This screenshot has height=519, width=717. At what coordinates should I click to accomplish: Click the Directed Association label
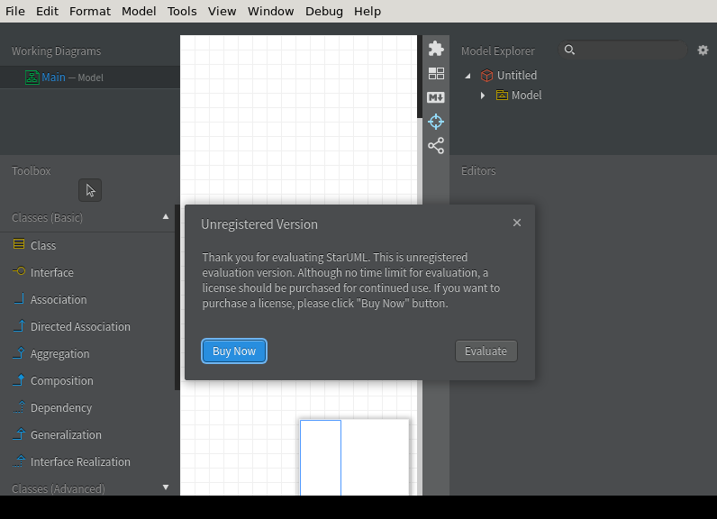[x=80, y=326]
